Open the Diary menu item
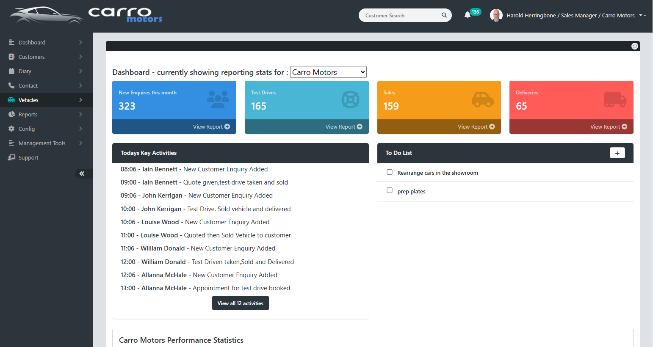 [25, 71]
